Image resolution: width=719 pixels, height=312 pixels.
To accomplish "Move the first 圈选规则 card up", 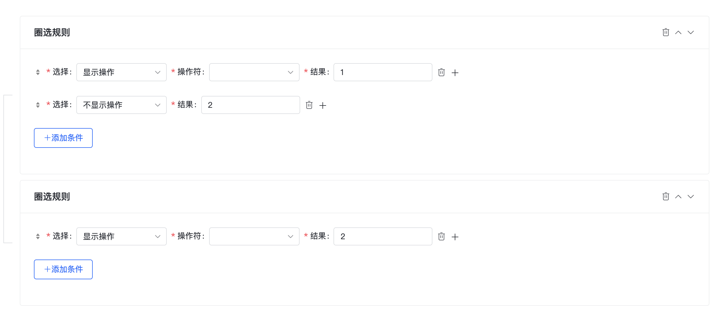I will click(678, 32).
